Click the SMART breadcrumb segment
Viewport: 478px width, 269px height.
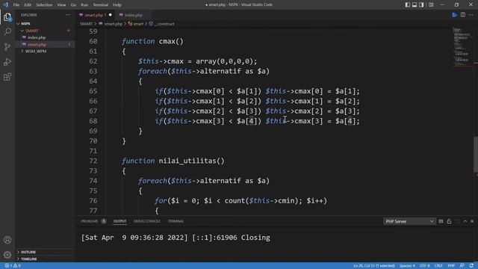click(x=86, y=24)
